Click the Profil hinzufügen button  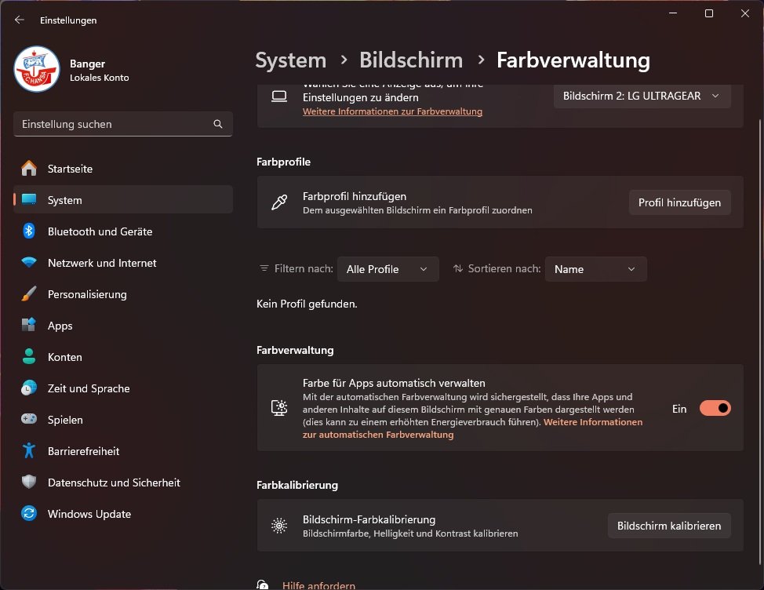click(x=679, y=202)
